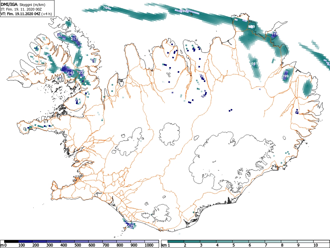
Task: Click the '789' visibility label
Action: pos(94,61)
